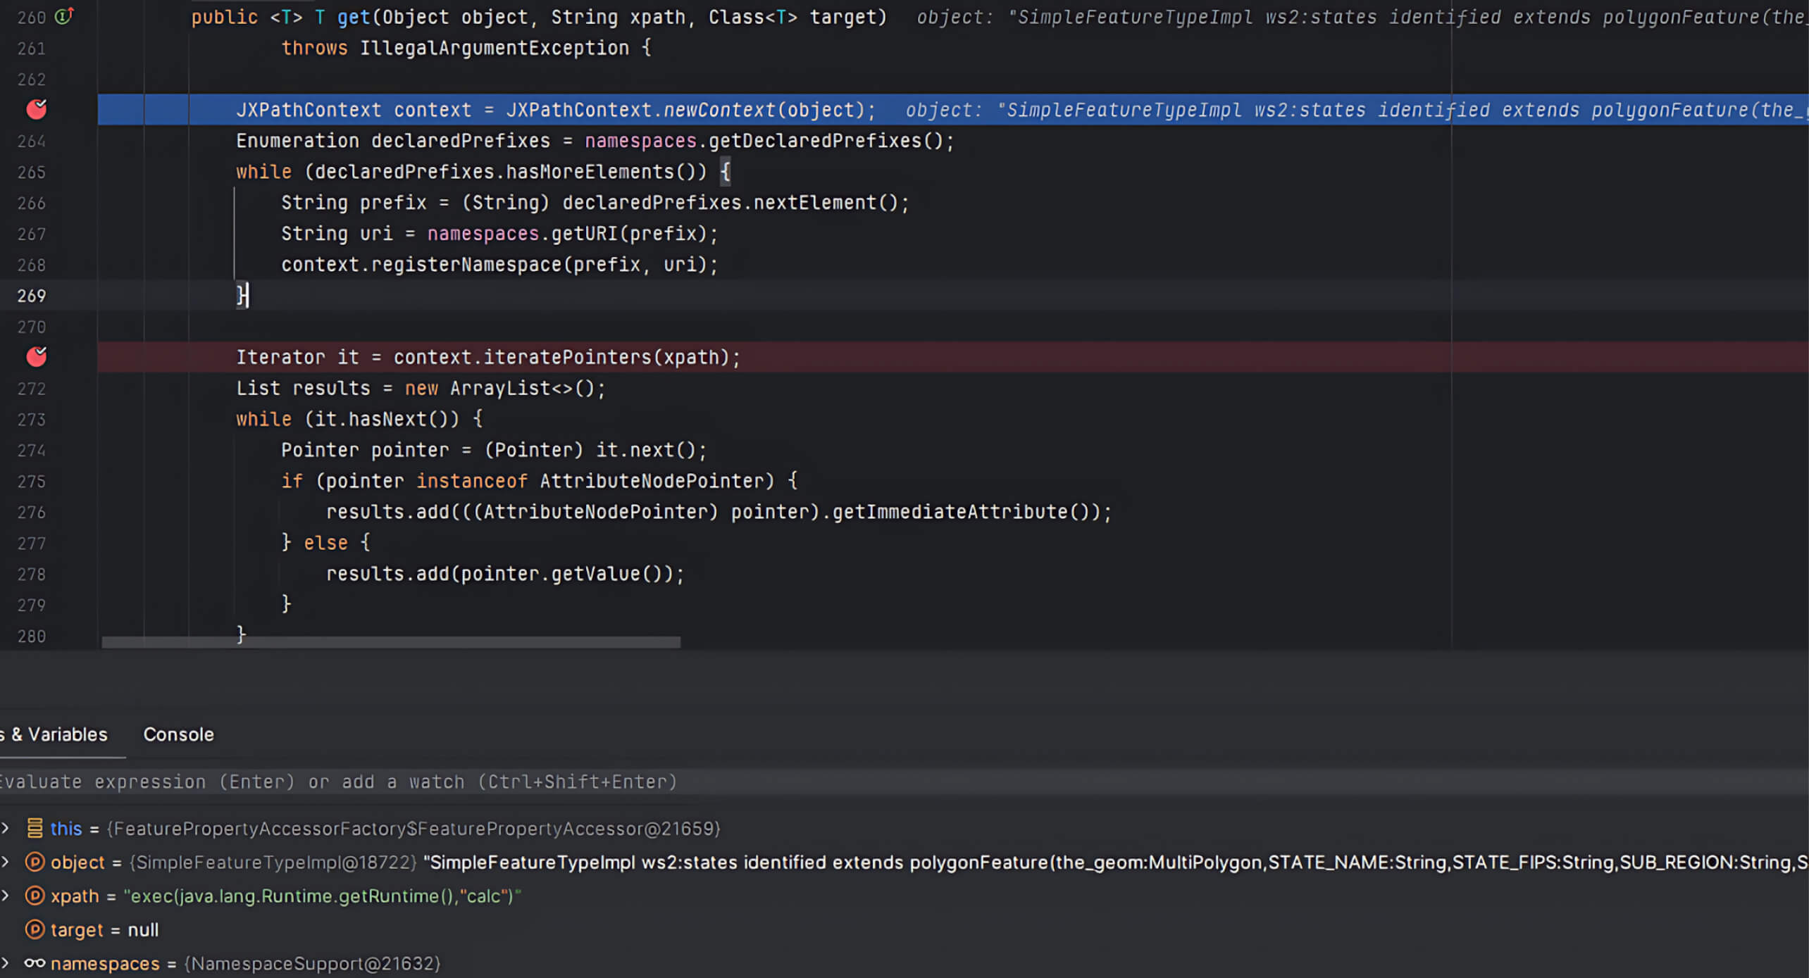
Task: Expand the 'this' variable entry
Action: coord(7,829)
